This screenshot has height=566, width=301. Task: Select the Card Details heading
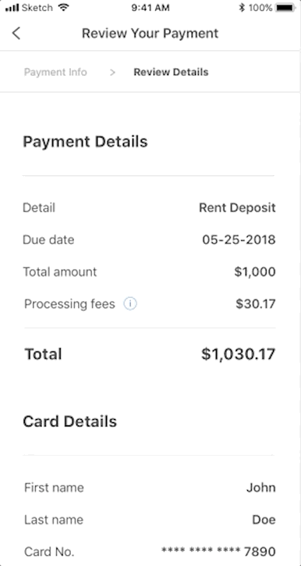point(70,421)
